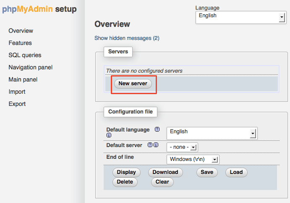Click Show hidden messages link

[x=127, y=38]
